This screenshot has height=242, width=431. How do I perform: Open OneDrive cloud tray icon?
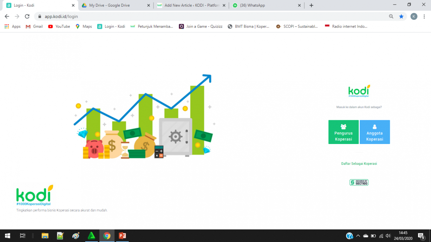(366, 236)
